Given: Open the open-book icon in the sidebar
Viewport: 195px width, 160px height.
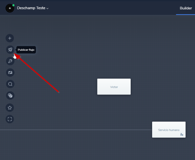Looking at the screenshot, I should pyautogui.click(x=10, y=72).
